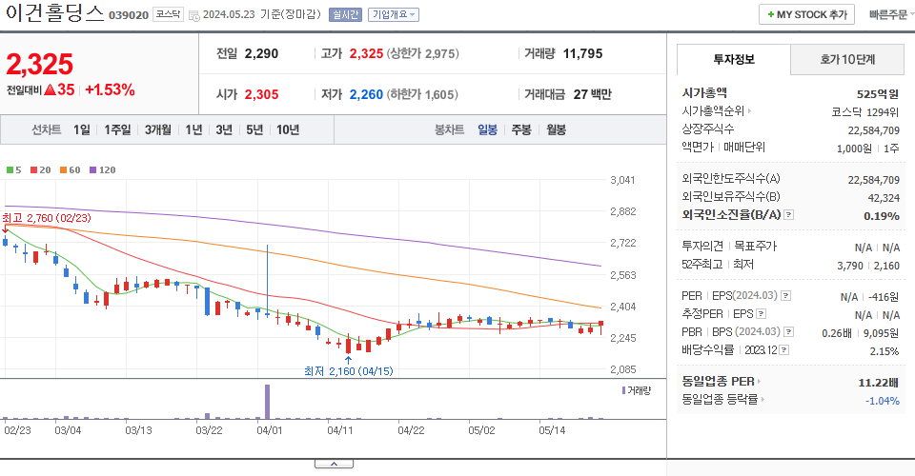Click red 20-day moving average legend swatch

coord(34,170)
